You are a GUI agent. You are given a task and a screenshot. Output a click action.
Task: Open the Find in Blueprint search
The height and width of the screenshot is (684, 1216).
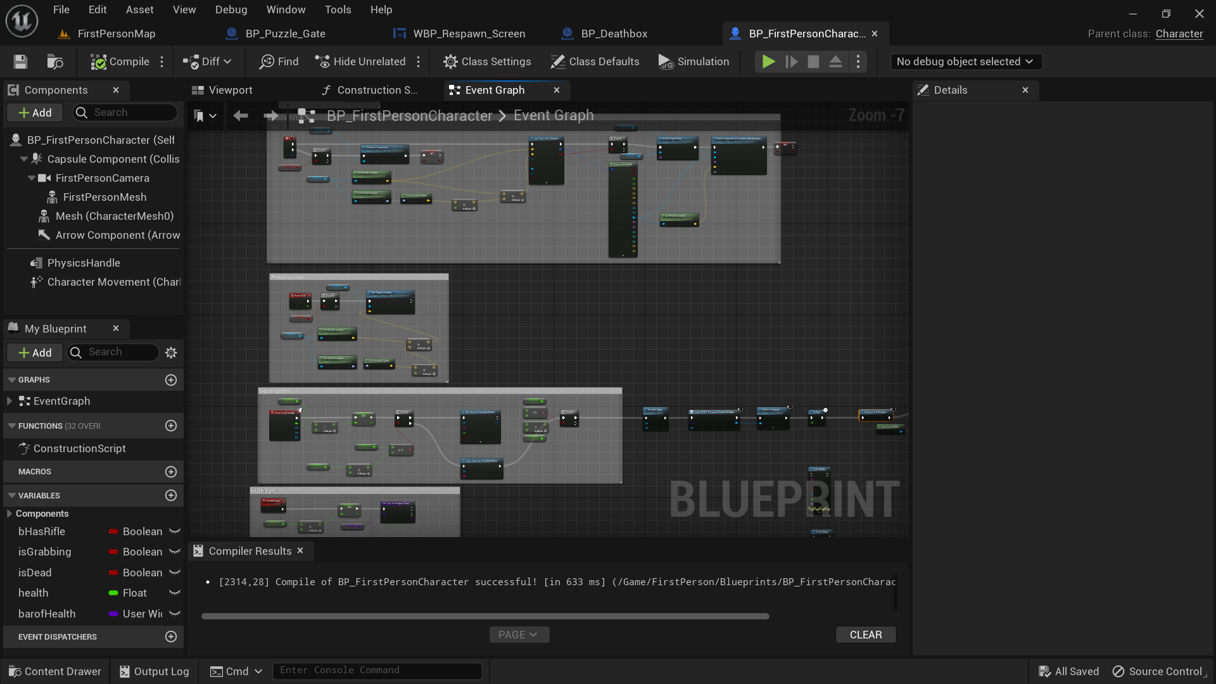pyautogui.click(x=278, y=61)
